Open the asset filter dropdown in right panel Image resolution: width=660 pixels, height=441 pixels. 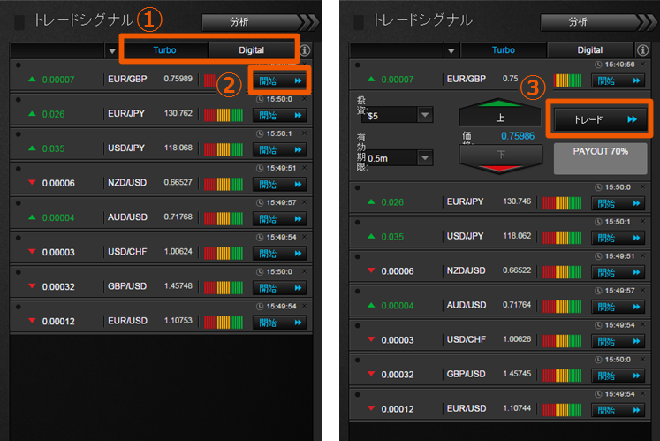tap(451, 51)
